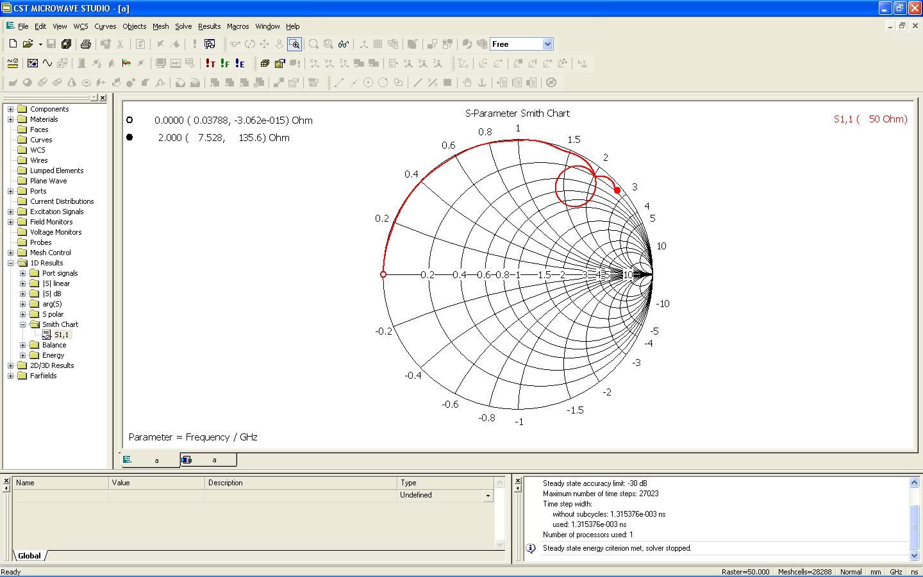Image resolution: width=923 pixels, height=577 pixels.
Task: Click the Name column header in parameter list
Action: click(x=61, y=483)
